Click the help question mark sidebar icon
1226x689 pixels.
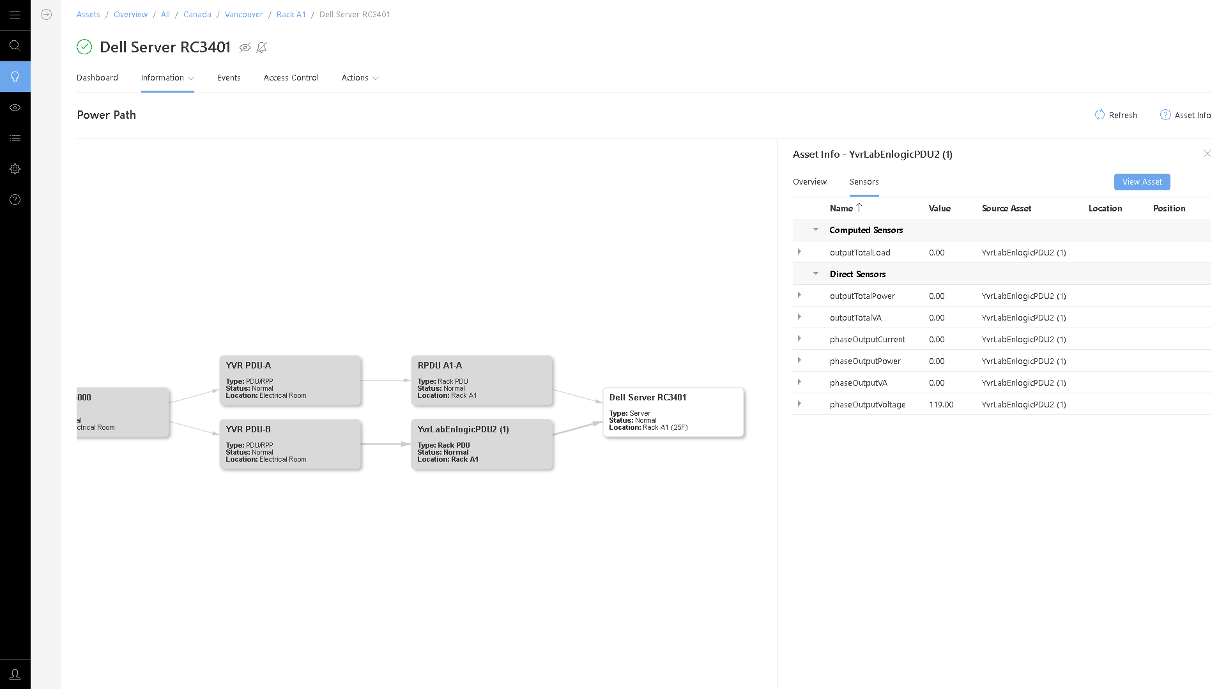(15, 199)
